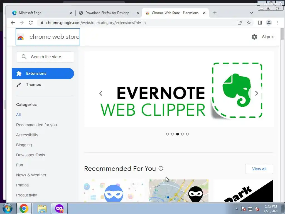
Task: Open the browser side panel icon
Action: click(x=260, y=23)
